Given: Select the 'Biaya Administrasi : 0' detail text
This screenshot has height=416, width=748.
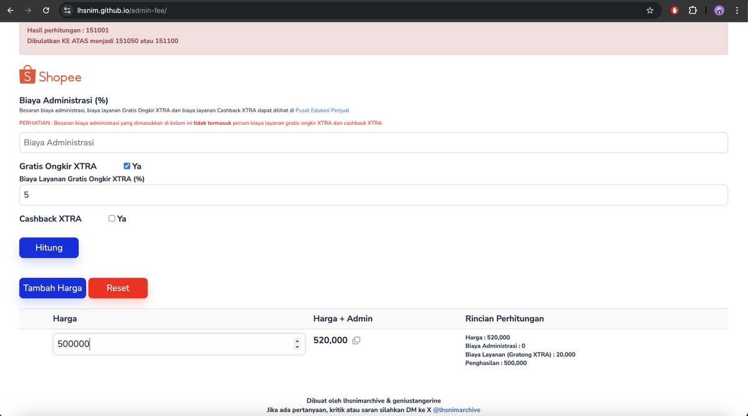Looking at the screenshot, I should (496, 346).
